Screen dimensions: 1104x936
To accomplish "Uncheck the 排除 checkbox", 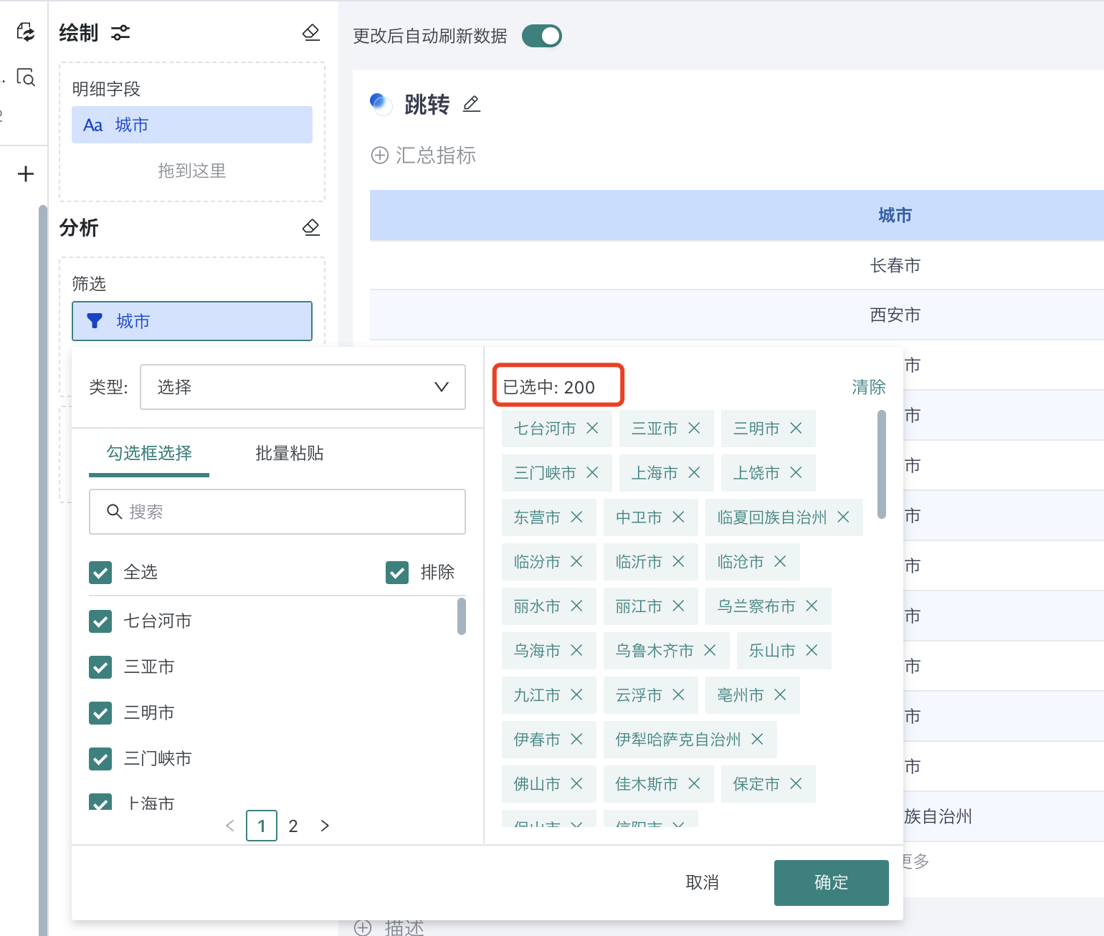I will [397, 573].
